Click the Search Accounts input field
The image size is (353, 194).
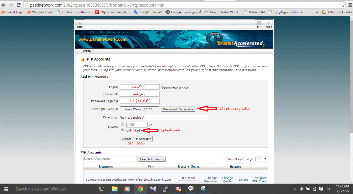pyautogui.click(x=110, y=159)
